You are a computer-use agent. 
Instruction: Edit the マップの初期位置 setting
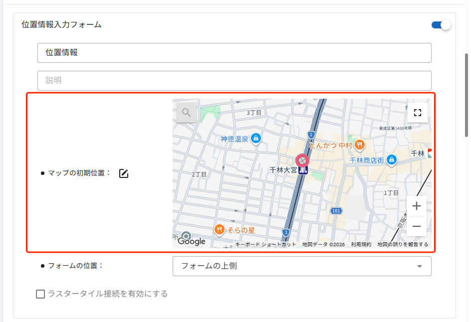124,173
